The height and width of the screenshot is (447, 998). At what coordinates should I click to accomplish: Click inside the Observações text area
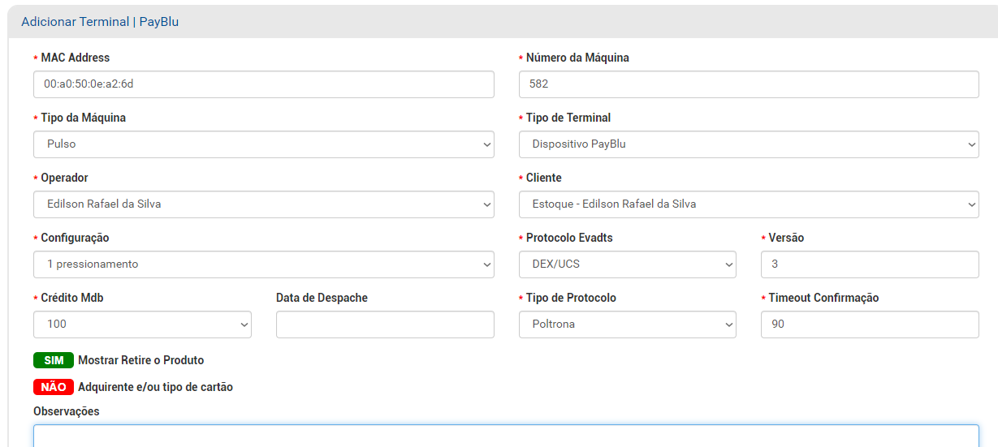coord(506,436)
